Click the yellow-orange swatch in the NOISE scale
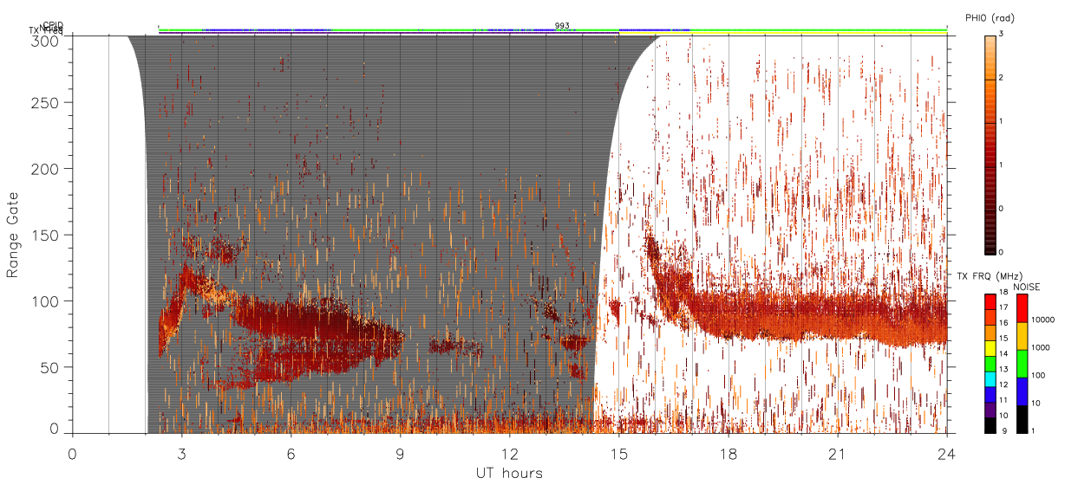 (1023, 336)
